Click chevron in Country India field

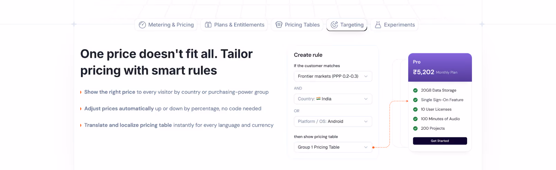coord(366,99)
